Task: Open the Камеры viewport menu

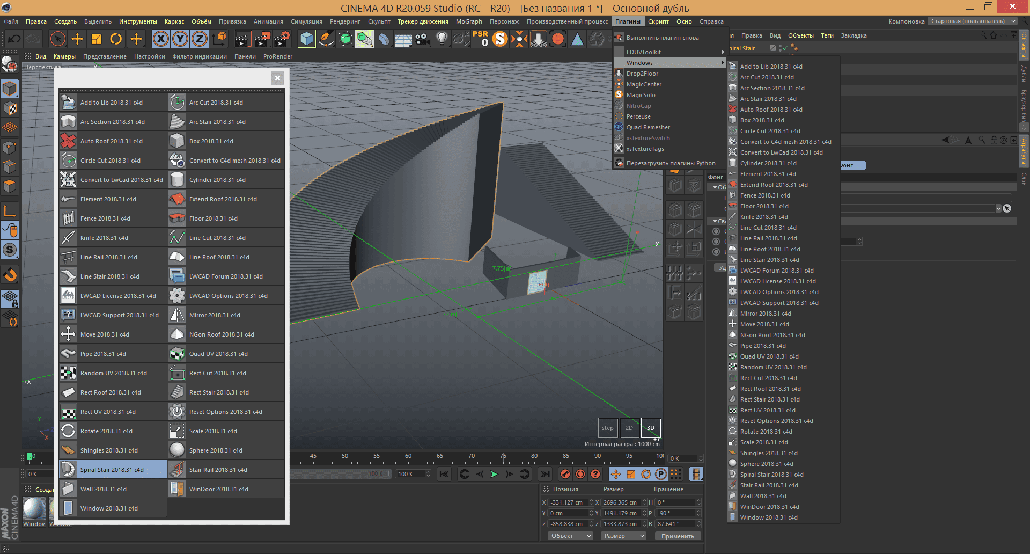Action: (x=64, y=56)
